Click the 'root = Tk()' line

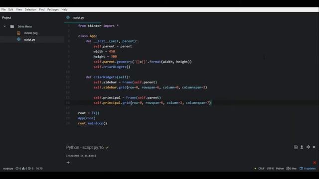point(89,113)
